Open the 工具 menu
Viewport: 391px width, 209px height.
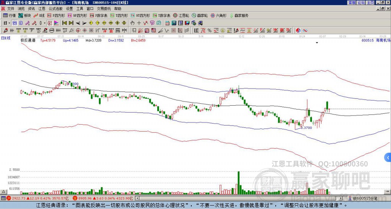point(80,9)
